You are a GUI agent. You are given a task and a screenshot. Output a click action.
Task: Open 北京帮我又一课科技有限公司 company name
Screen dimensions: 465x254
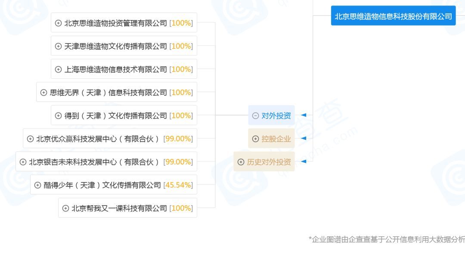point(119,208)
